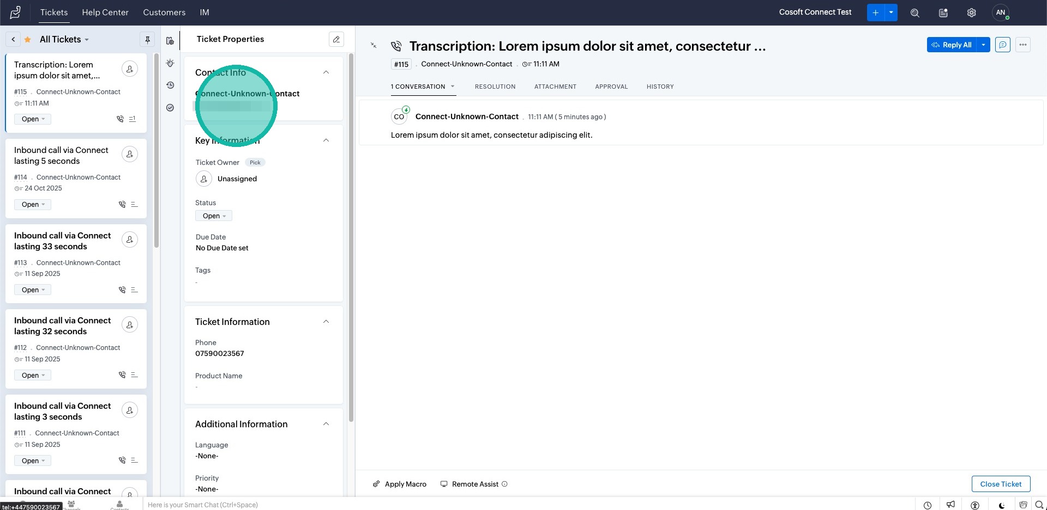Image resolution: width=1047 pixels, height=510 pixels.
Task: Go to the Tickets module tab
Action: (x=54, y=13)
